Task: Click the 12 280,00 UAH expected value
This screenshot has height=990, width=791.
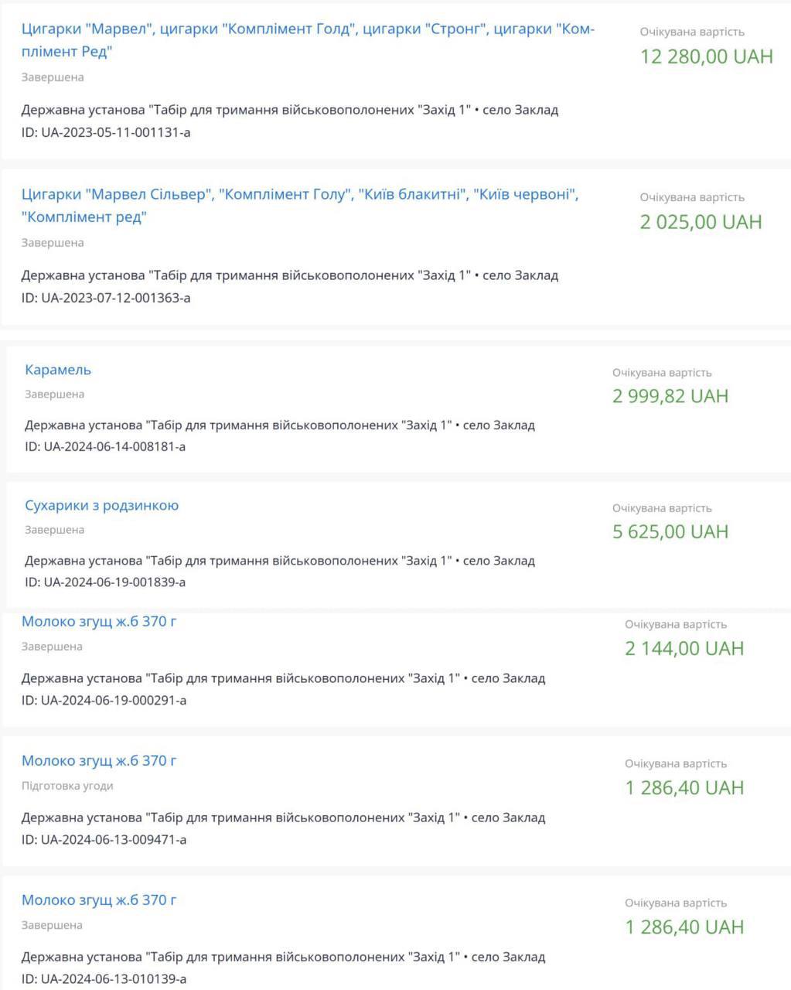Action: [706, 56]
